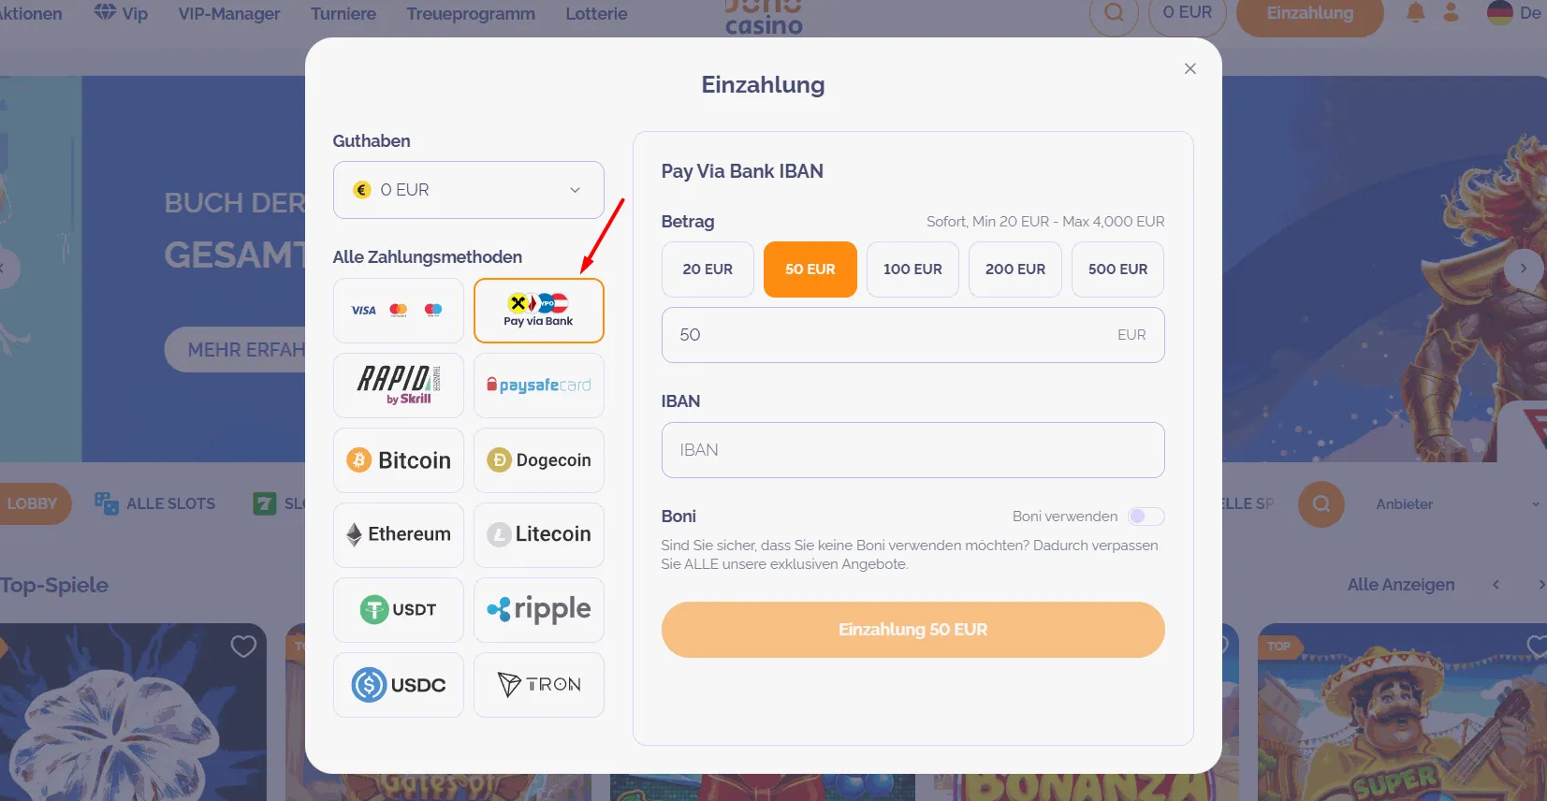Select the 20 EUR amount option

pos(708,269)
